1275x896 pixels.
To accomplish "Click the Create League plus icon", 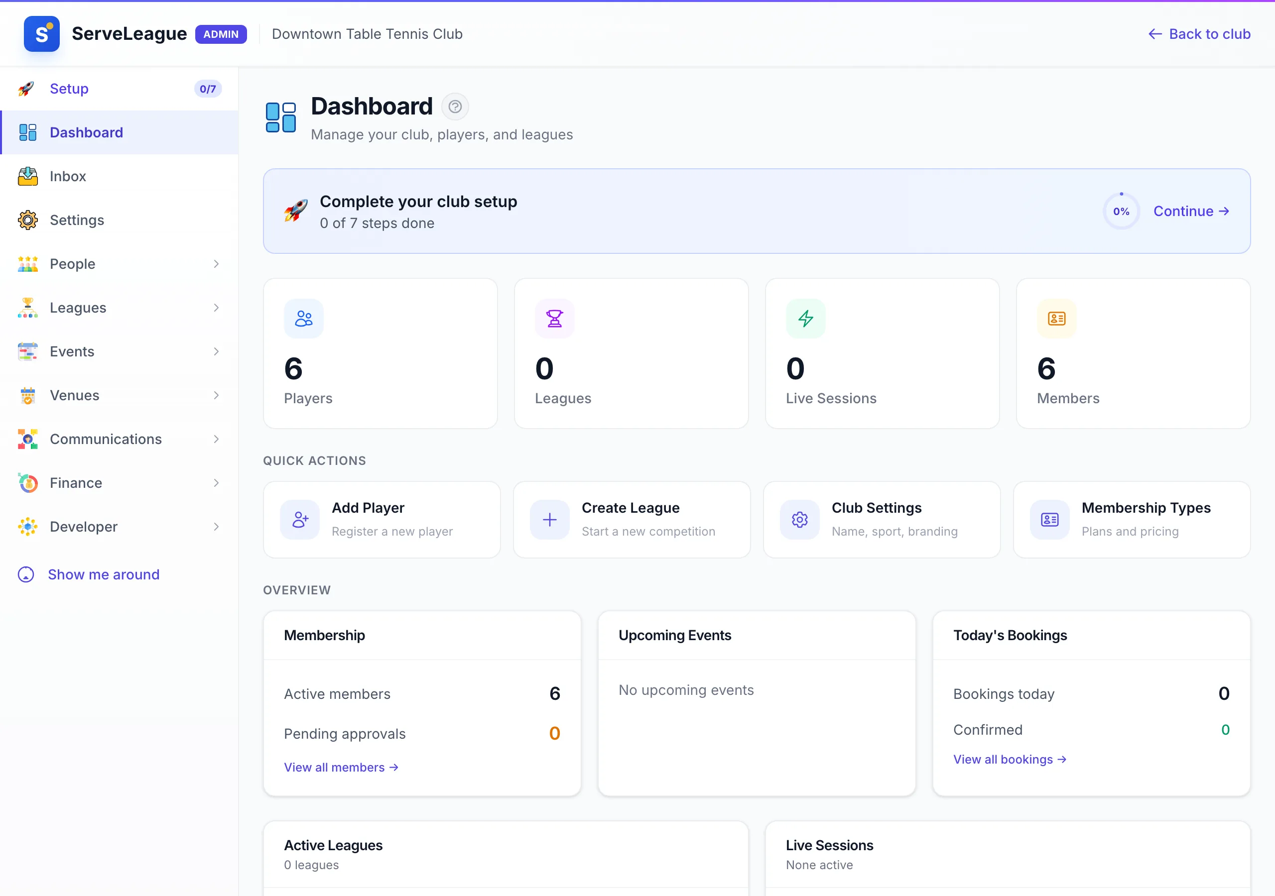I will [x=550, y=520].
